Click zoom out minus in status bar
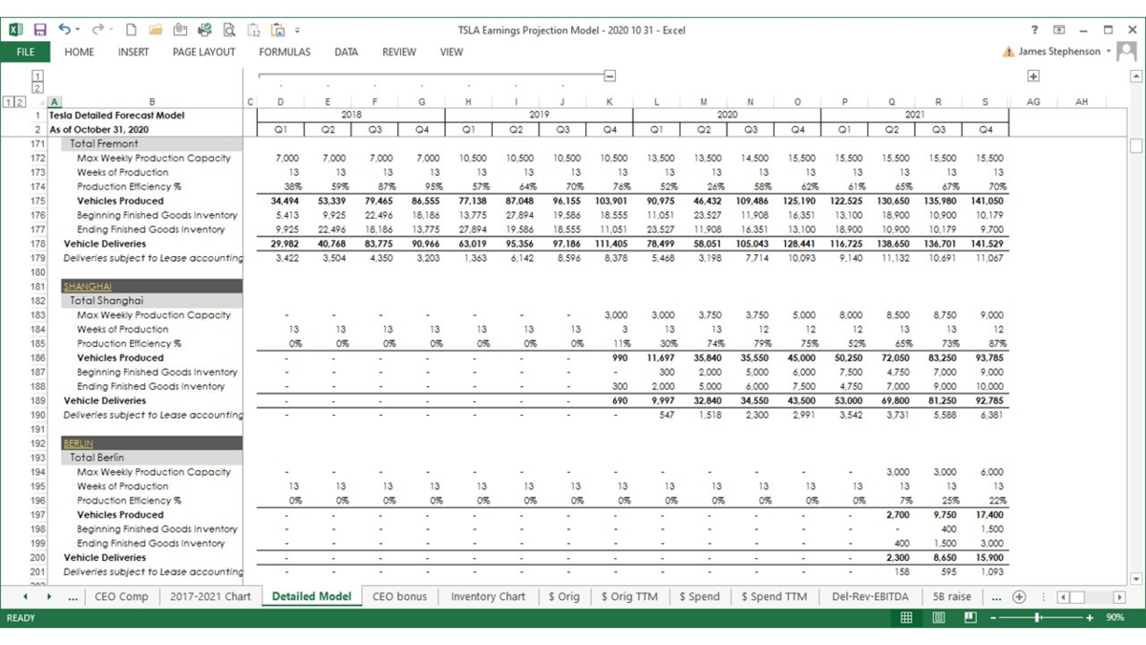 (x=994, y=618)
